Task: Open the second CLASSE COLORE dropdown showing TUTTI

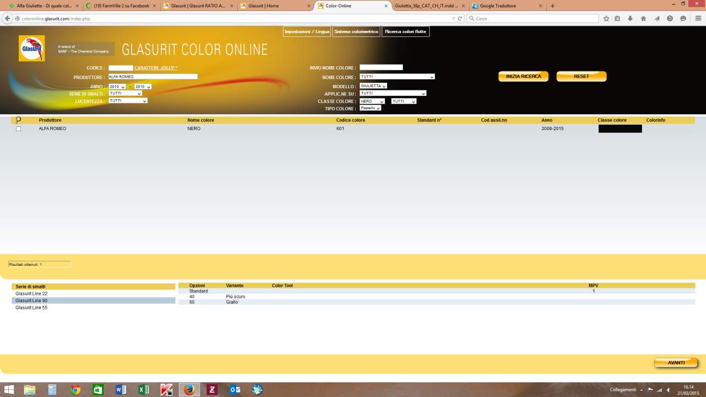Action: coord(404,101)
